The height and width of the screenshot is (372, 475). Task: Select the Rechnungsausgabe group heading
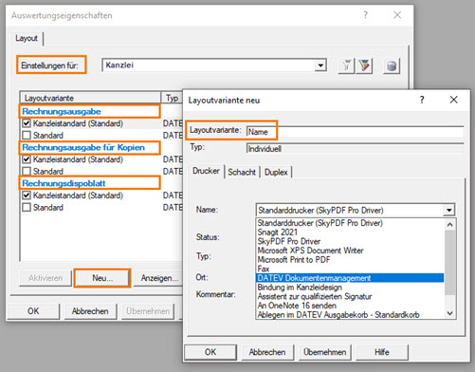click(62, 111)
